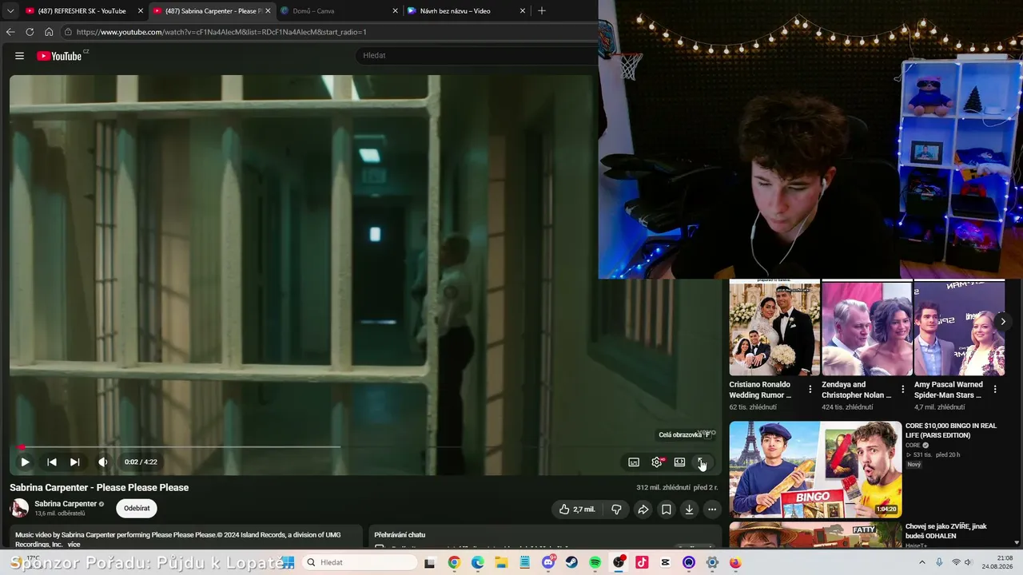Image resolution: width=1023 pixels, height=575 pixels.
Task: Open File Explorer from the taskbar
Action: pyautogui.click(x=501, y=562)
